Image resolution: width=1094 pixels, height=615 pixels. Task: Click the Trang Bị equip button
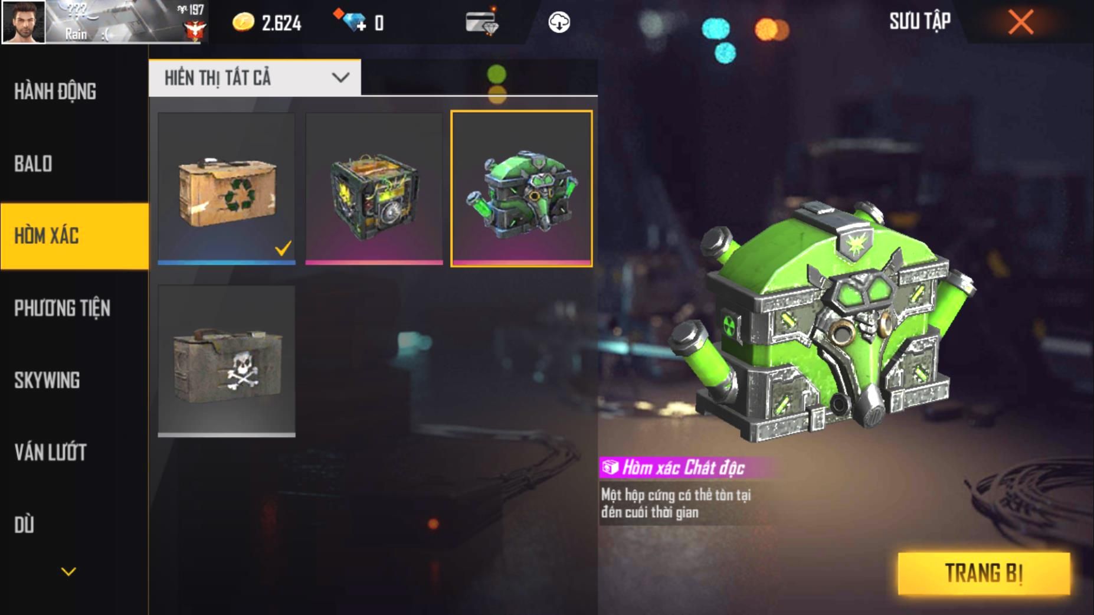pyautogui.click(x=984, y=573)
